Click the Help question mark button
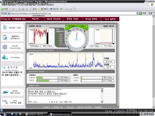155x116 pixels. tap(86, 26)
